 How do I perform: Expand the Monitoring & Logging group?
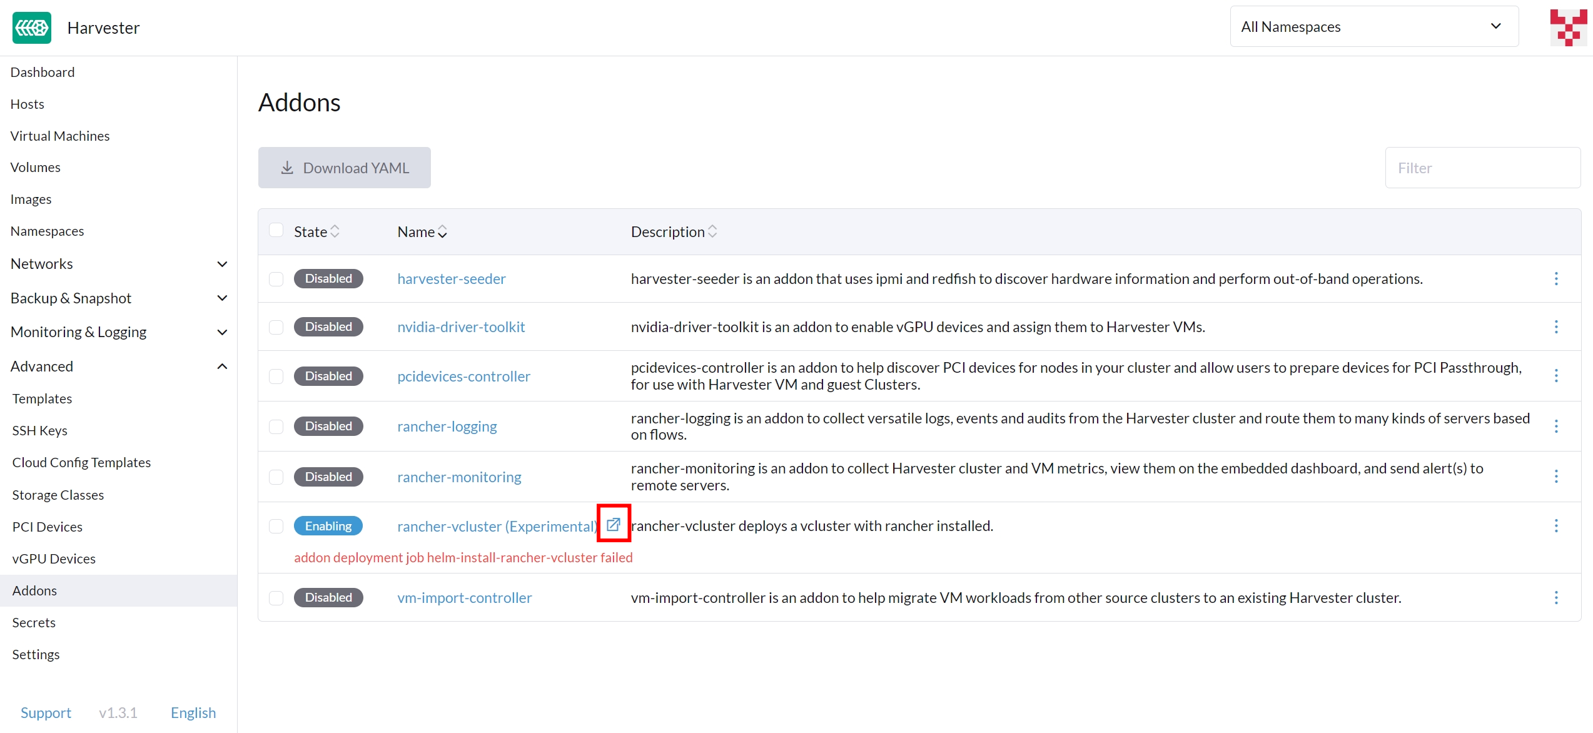pyautogui.click(x=119, y=332)
